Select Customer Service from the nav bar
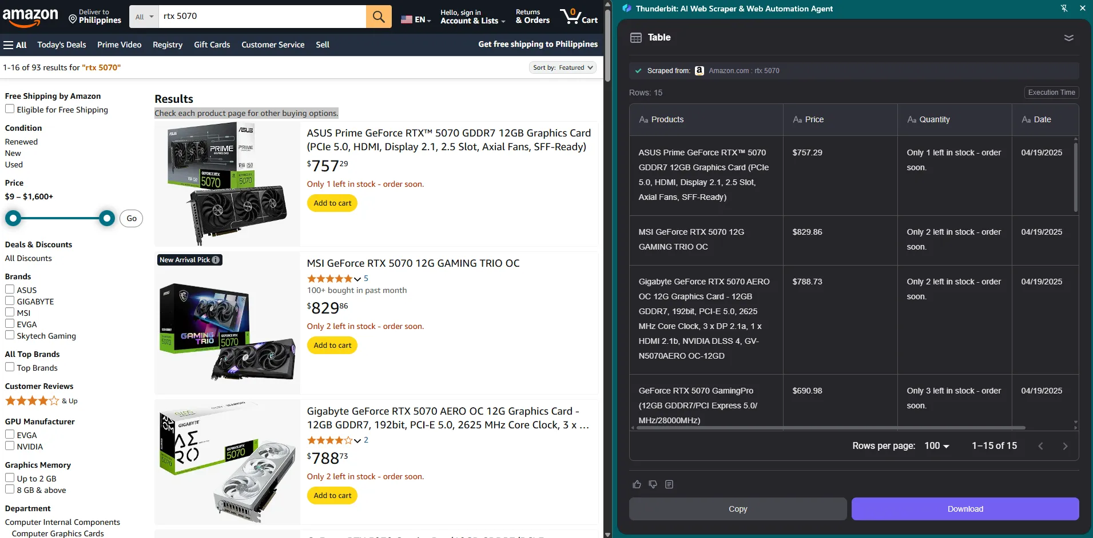The image size is (1093, 538). pyautogui.click(x=272, y=45)
